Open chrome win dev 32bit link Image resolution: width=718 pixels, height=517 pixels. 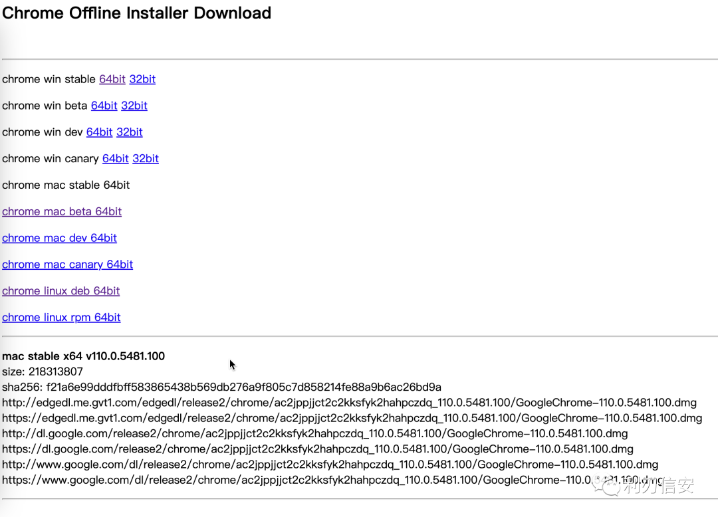[x=130, y=132]
